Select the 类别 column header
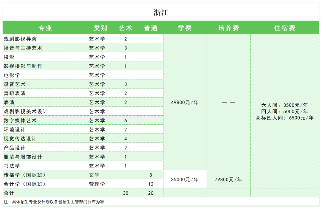 100,28
